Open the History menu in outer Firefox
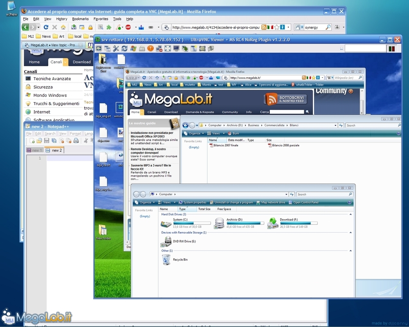The width and height of the screenshot is (409, 327). click(62, 19)
